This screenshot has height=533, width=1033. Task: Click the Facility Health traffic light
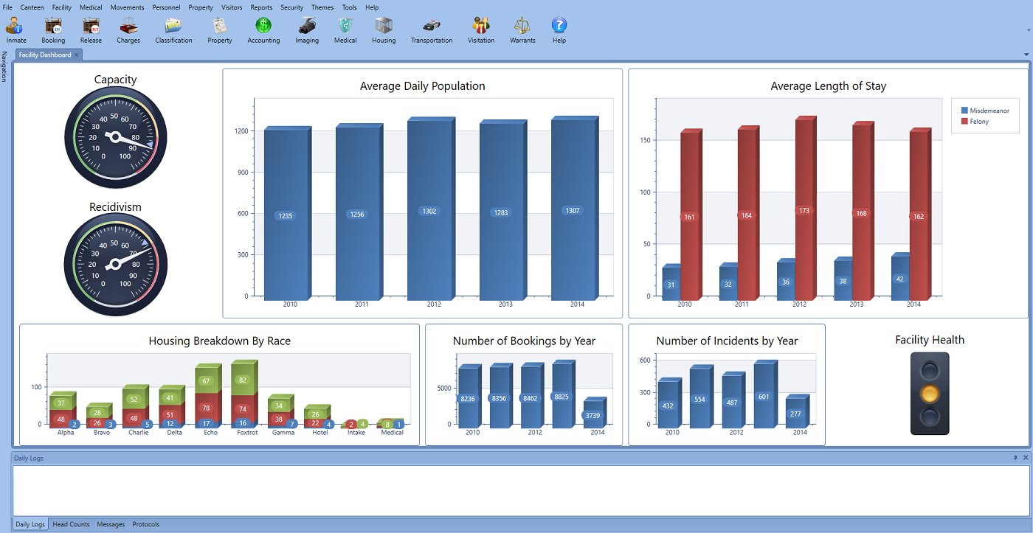930,394
